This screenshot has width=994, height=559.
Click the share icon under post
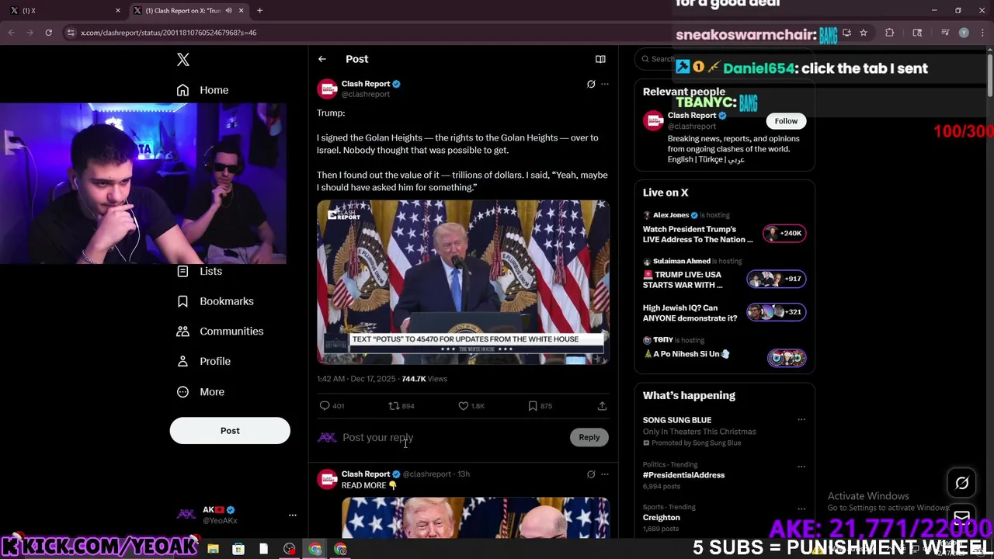point(602,406)
